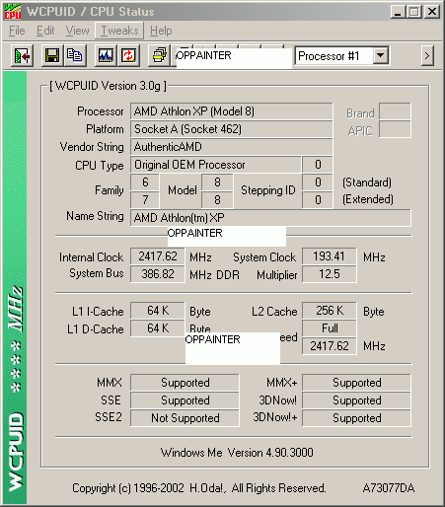Viewport: 445px width, 507px height.
Task: Click the empty Brand field
Action: [395, 111]
